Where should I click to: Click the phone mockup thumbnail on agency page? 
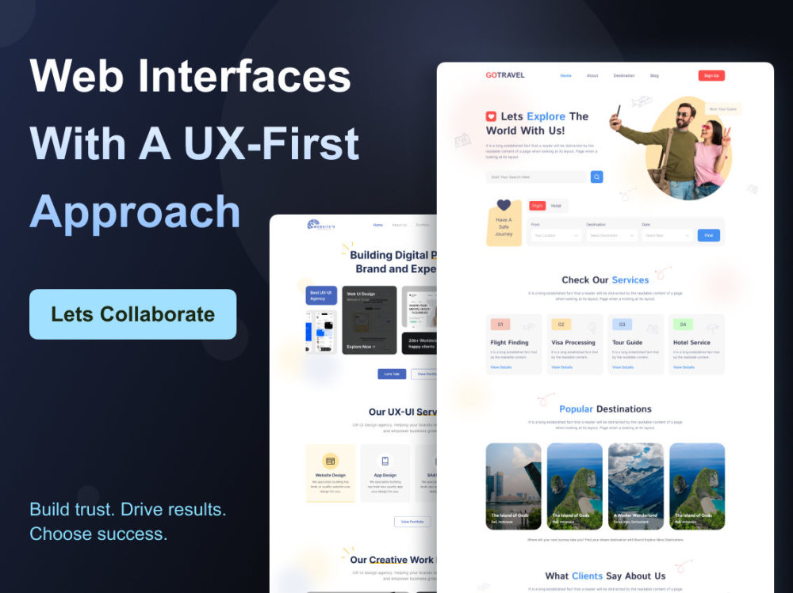tap(321, 332)
